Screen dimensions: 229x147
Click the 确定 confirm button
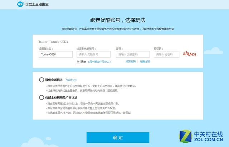(x=118, y=137)
